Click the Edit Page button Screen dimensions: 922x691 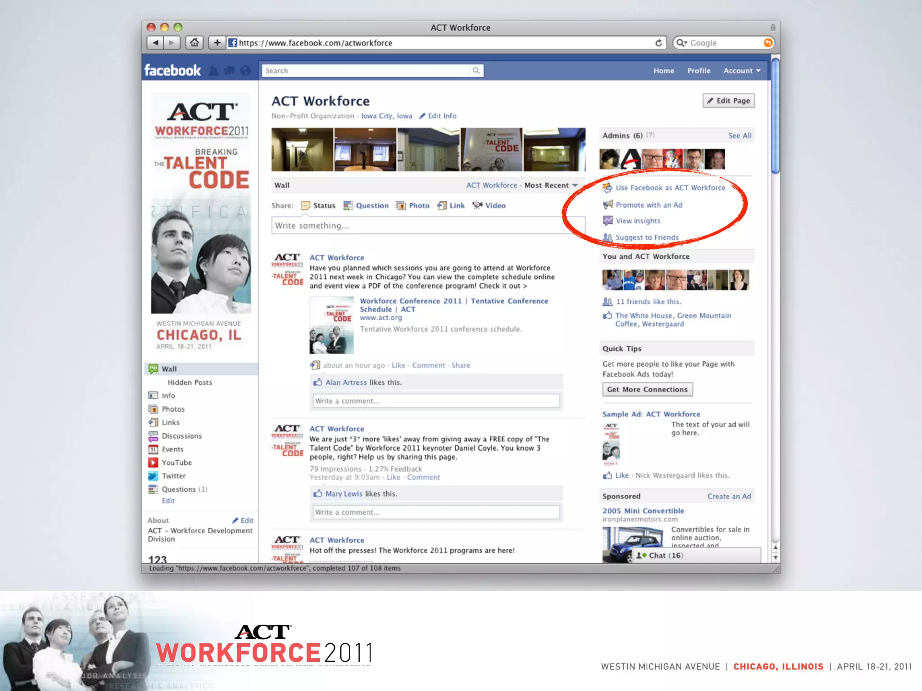pyautogui.click(x=728, y=101)
